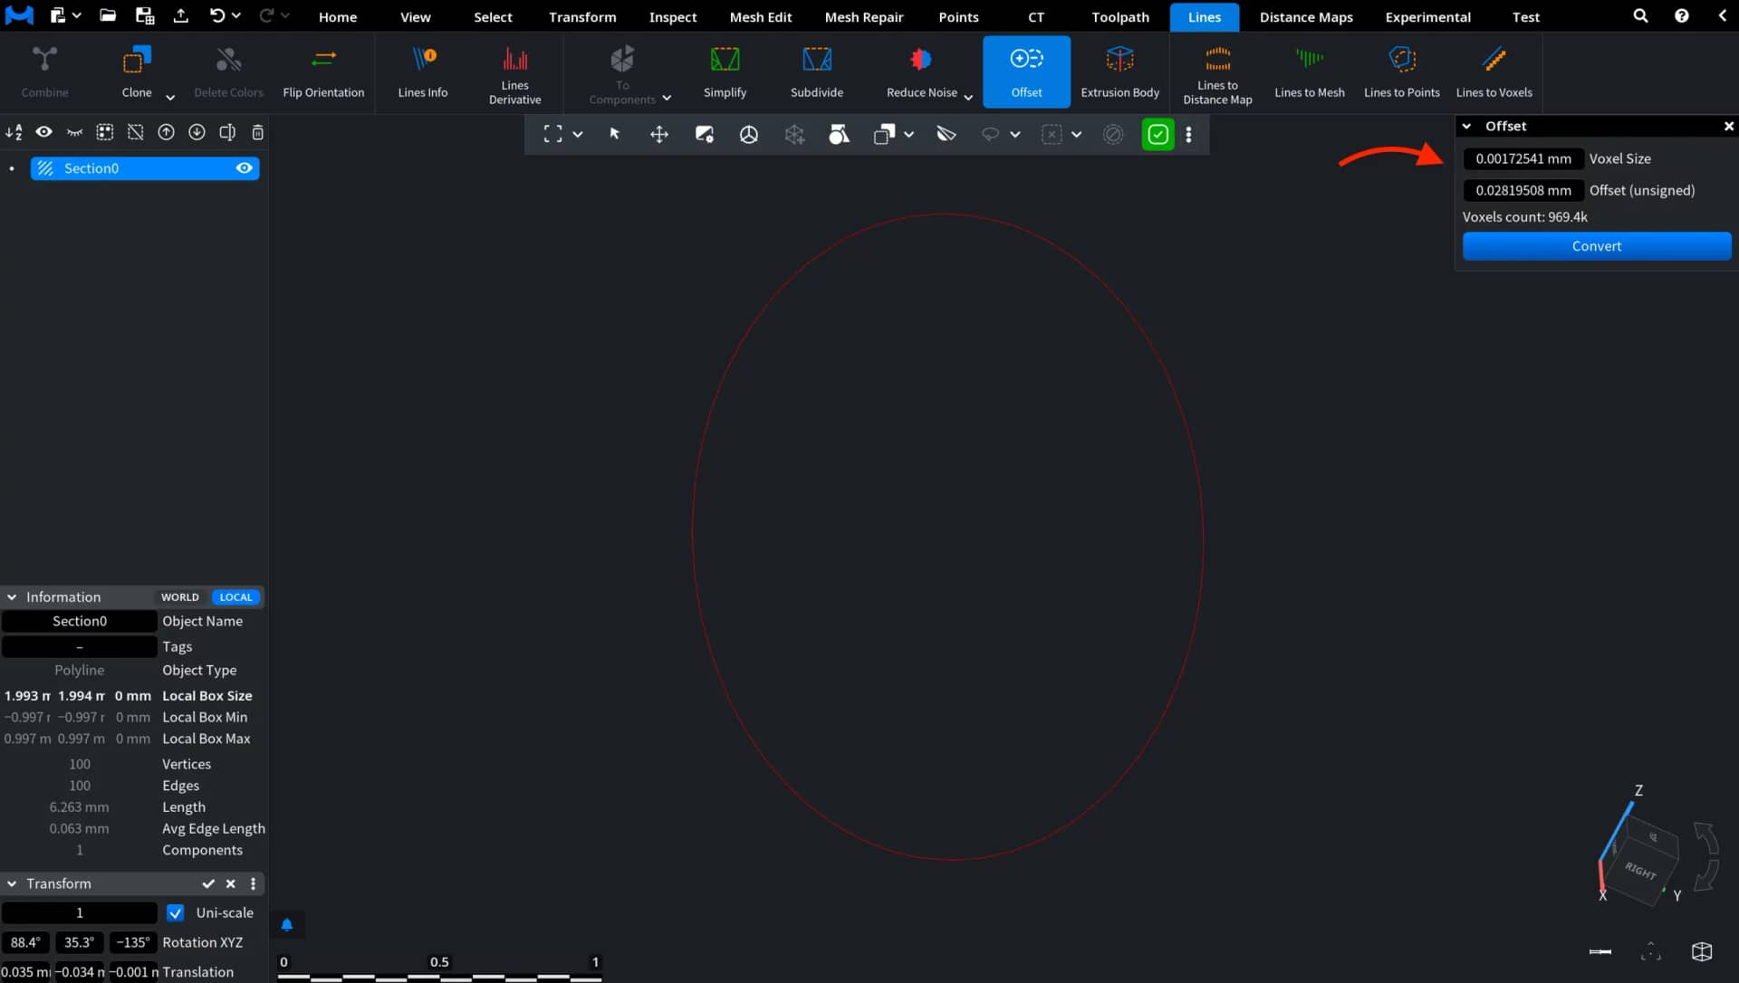Click the move crosshair tool in viewport toolbar
Screen dimensions: 1739x983
click(658, 134)
